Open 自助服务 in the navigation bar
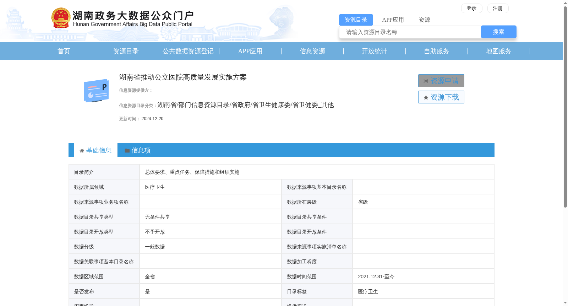This screenshot has width=568, height=306. click(437, 51)
